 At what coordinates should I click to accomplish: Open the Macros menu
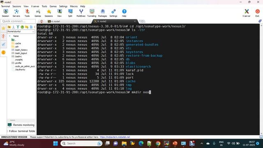pos(74,6)
